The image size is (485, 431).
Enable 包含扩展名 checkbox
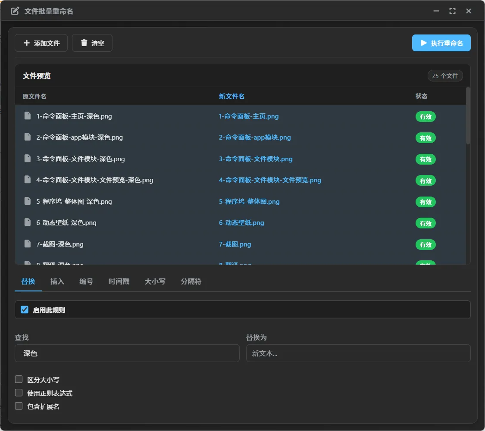[x=19, y=406]
